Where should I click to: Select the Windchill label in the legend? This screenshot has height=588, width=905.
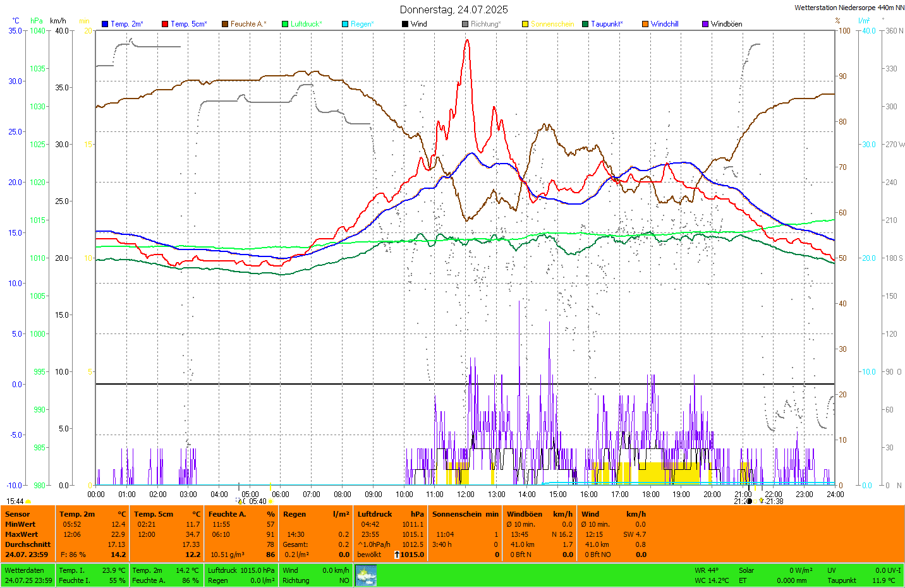(664, 24)
